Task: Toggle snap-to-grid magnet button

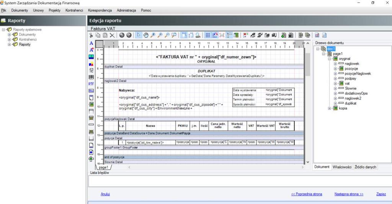Action: 215,35
